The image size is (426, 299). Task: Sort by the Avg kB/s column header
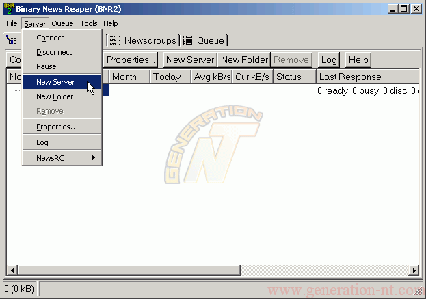click(212, 77)
